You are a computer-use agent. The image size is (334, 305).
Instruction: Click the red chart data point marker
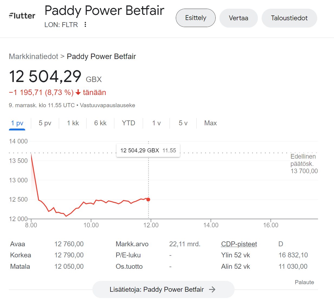[148, 199]
